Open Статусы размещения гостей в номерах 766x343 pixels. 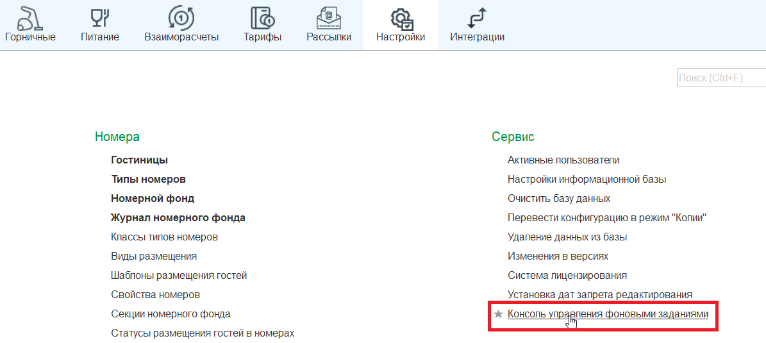pyautogui.click(x=203, y=333)
